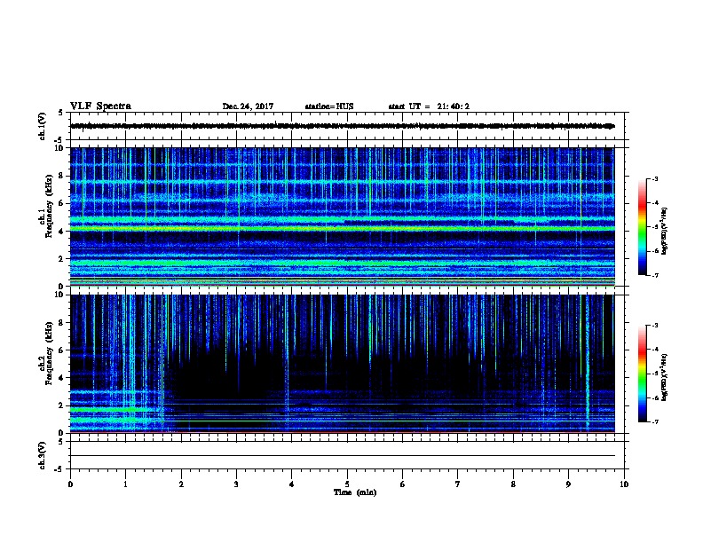
Task: Click the "VLF Spectra" plot title
Action: coord(100,106)
